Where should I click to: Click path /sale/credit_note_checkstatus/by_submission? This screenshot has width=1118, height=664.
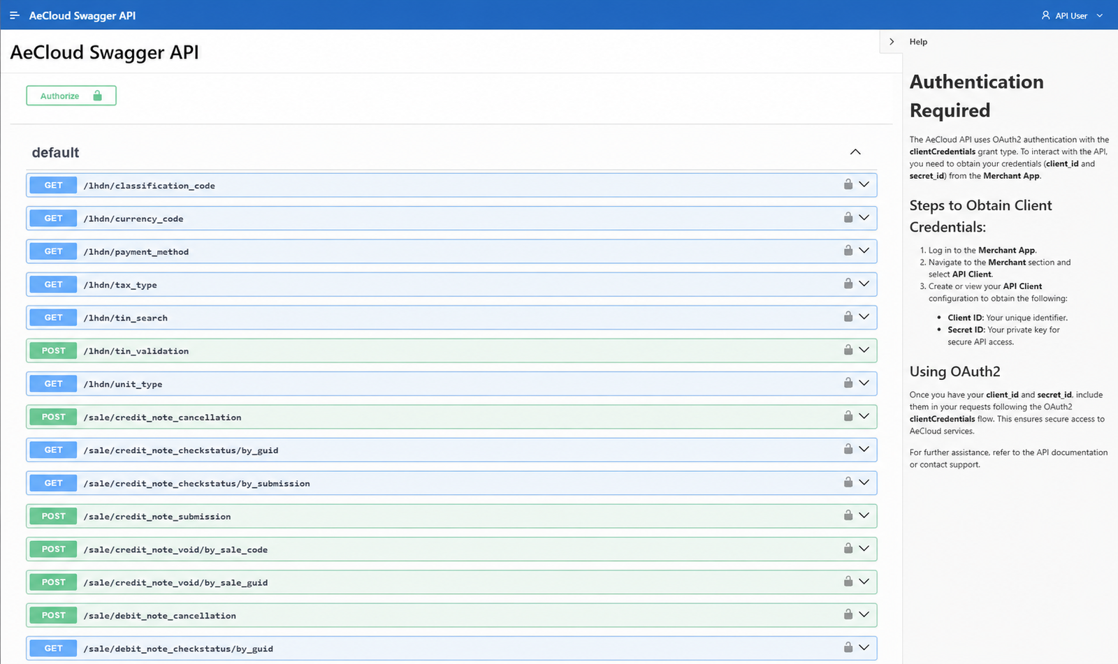[196, 483]
